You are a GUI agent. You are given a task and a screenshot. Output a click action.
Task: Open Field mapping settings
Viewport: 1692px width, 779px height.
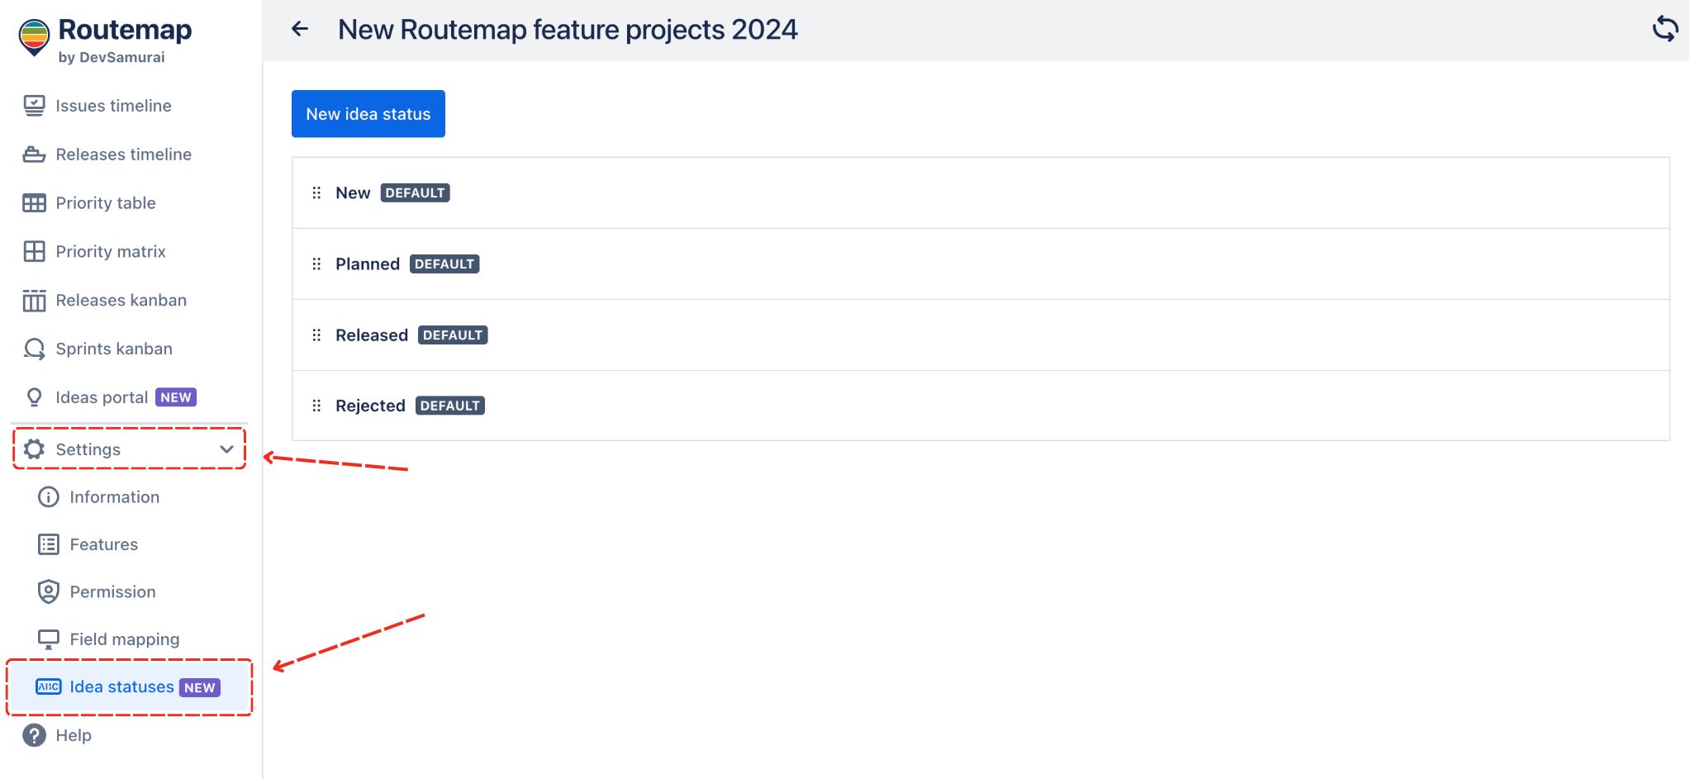coord(124,639)
